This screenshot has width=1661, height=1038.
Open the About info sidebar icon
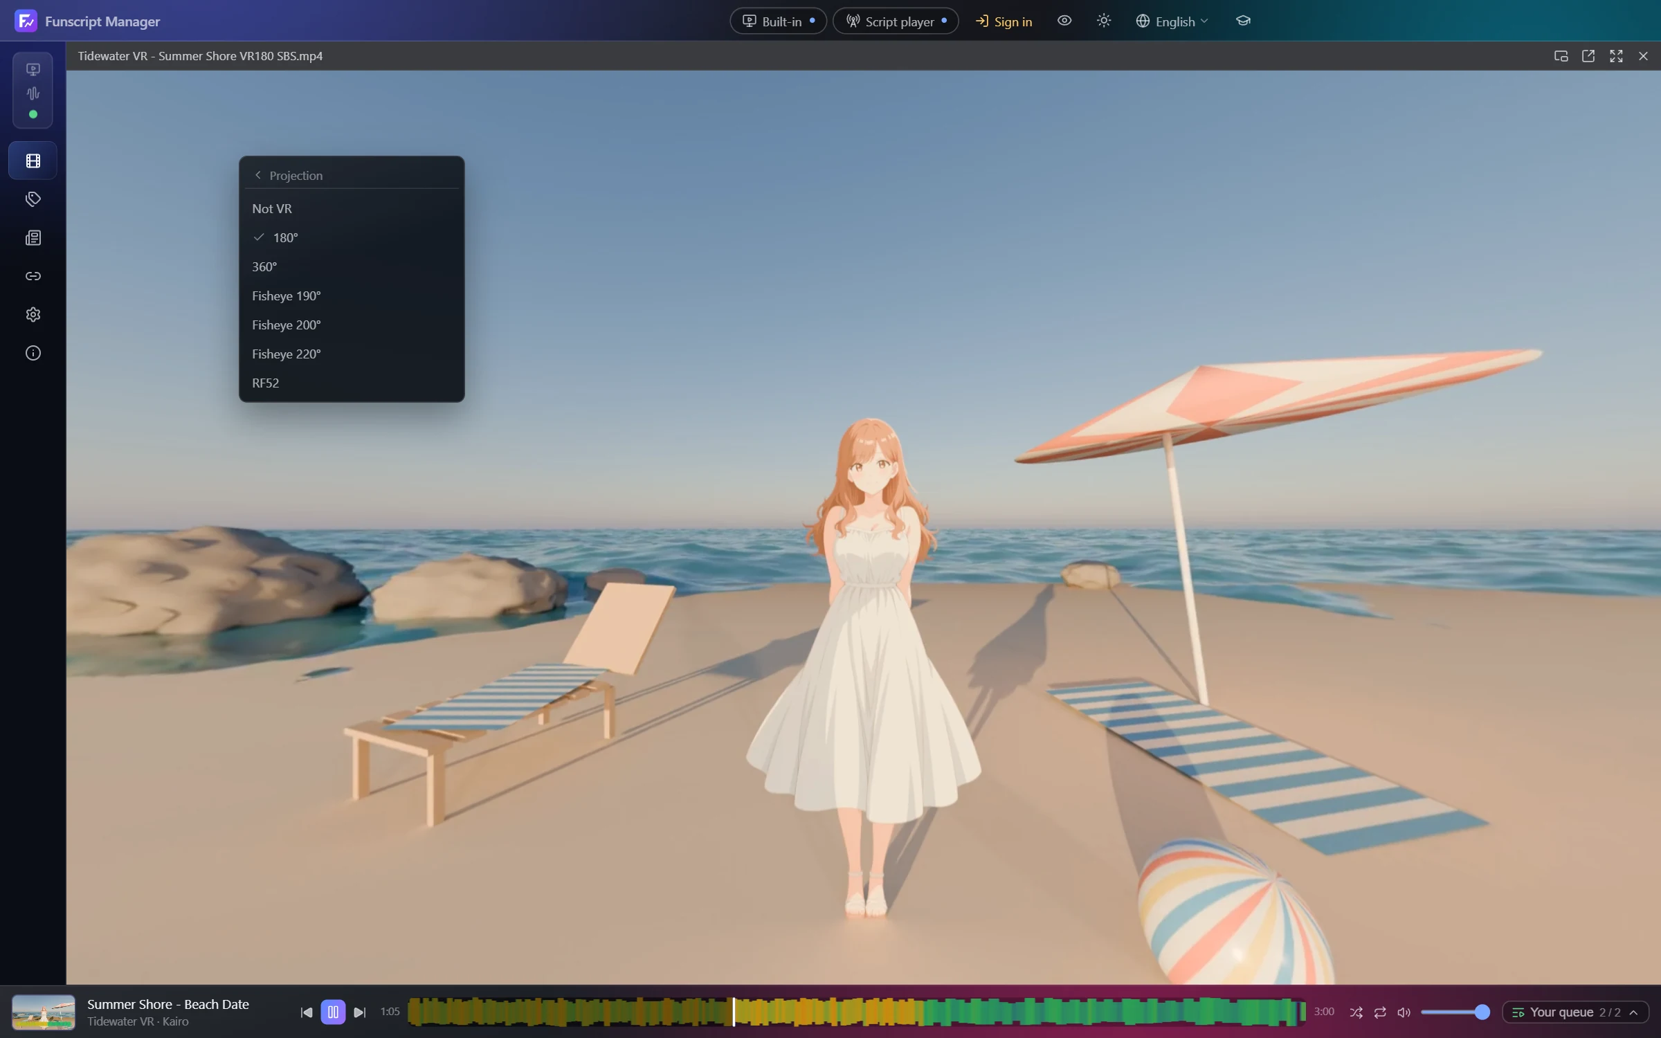tap(33, 353)
